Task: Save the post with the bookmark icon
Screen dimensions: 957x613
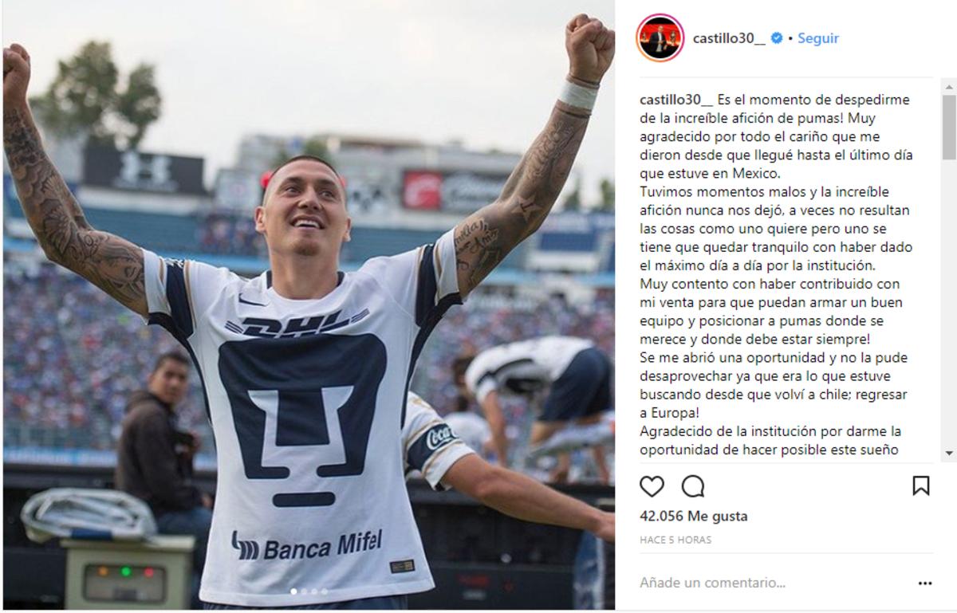Action: [921, 485]
